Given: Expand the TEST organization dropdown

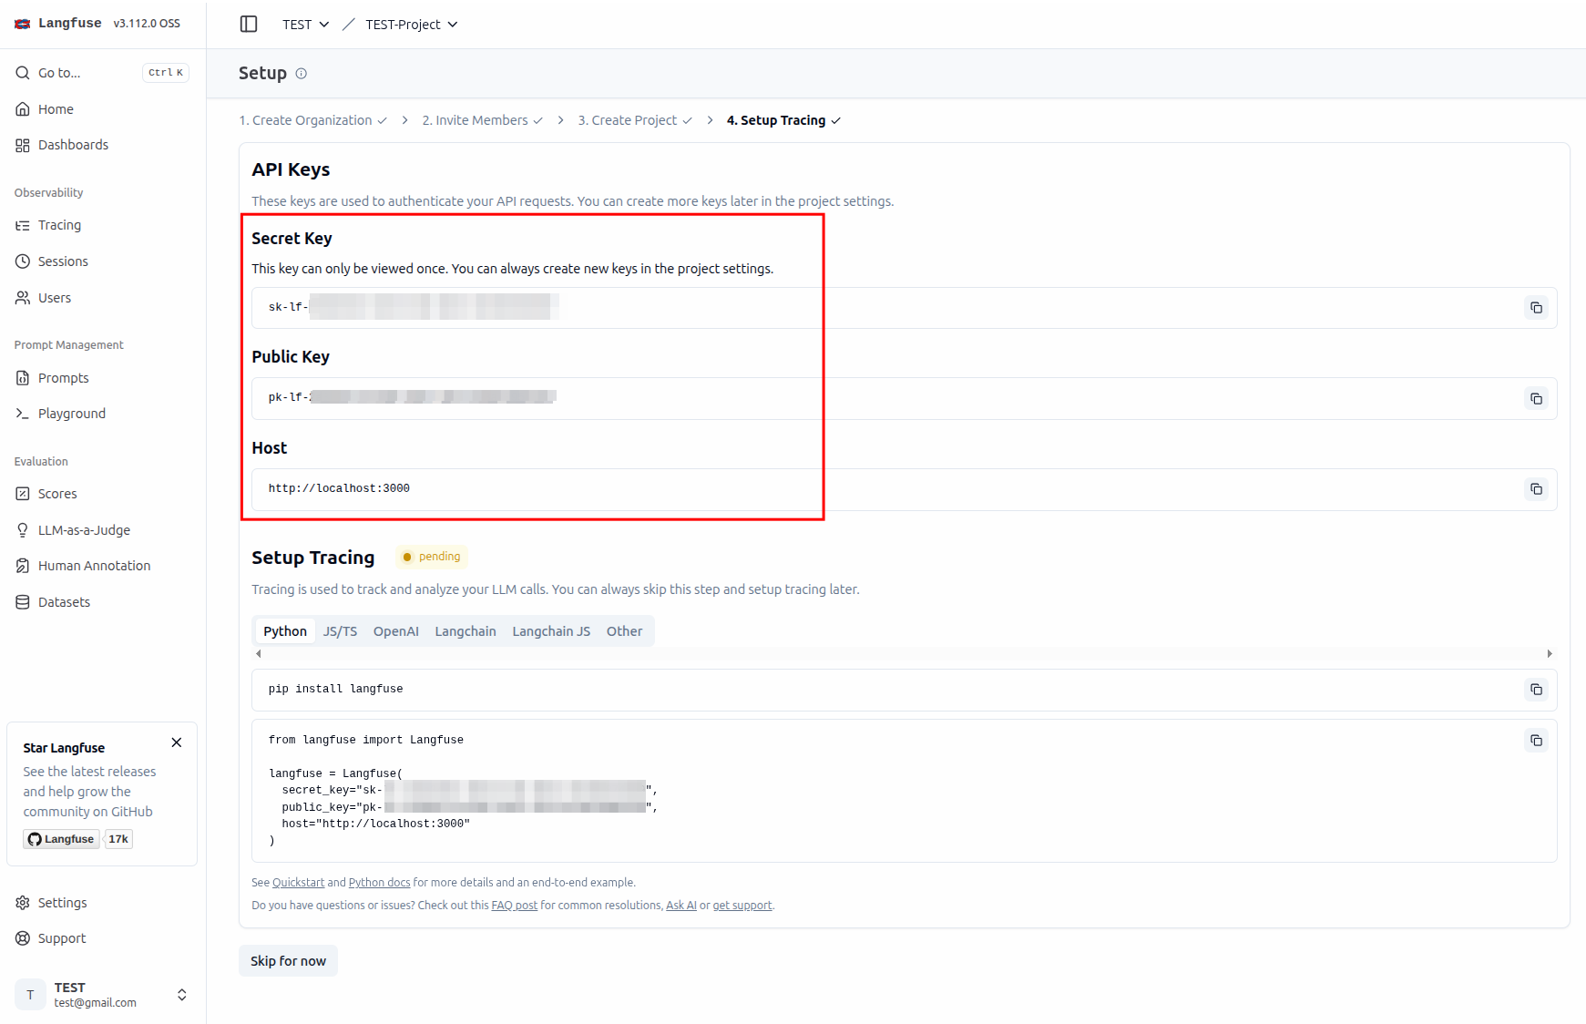Looking at the screenshot, I should (x=305, y=25).
